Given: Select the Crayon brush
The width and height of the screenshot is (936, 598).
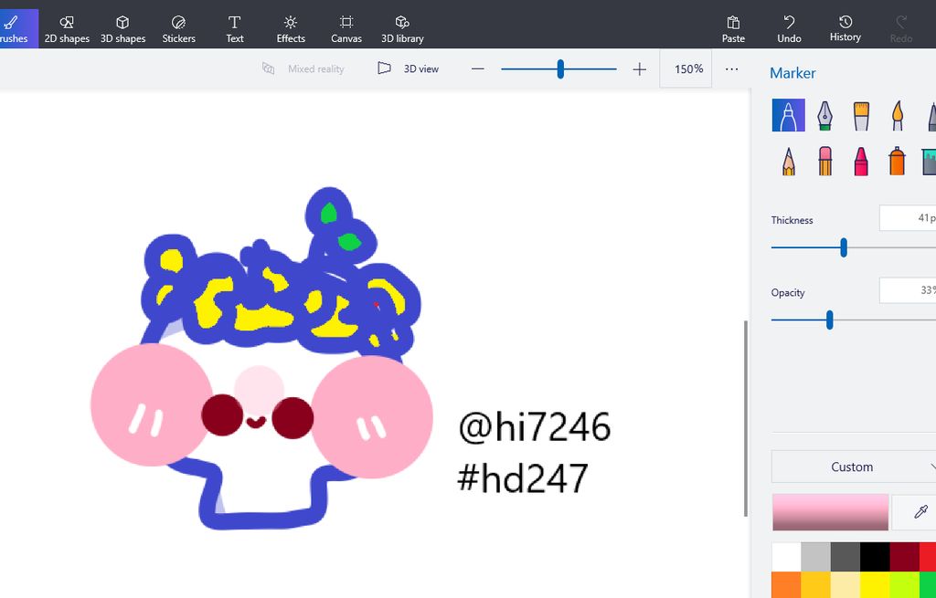Looking at the screenshot, I should (x=861, y=161).
